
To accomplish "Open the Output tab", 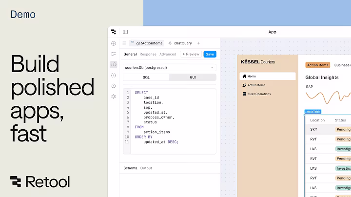I will pos(146,168).
